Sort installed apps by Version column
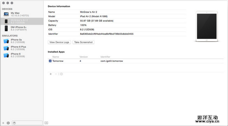Viewport: 228px width, 126px height. 83,57
